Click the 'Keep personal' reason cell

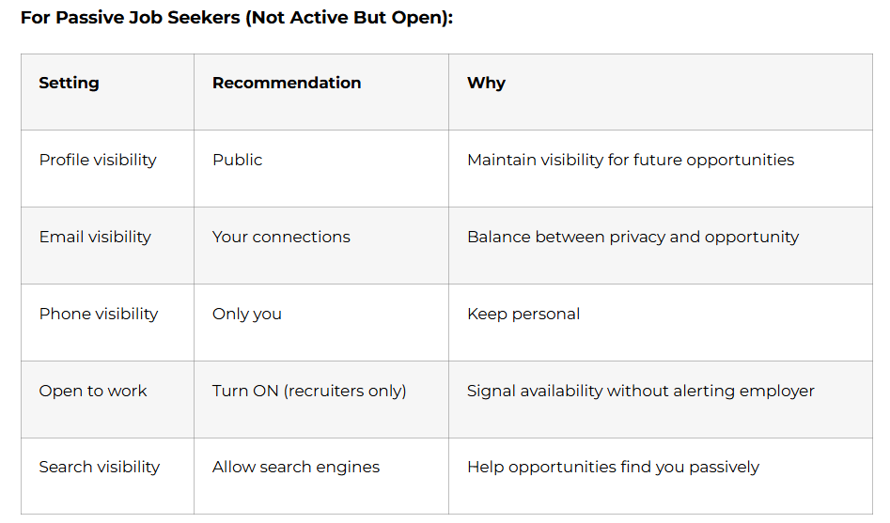[x=523, y=314]
